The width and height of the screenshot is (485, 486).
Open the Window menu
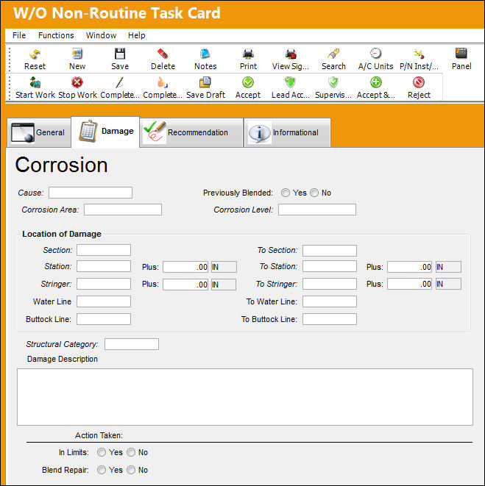click(101, 35)
